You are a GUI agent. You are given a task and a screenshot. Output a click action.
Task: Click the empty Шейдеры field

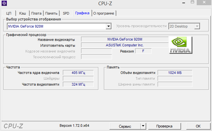pos(78,78)
